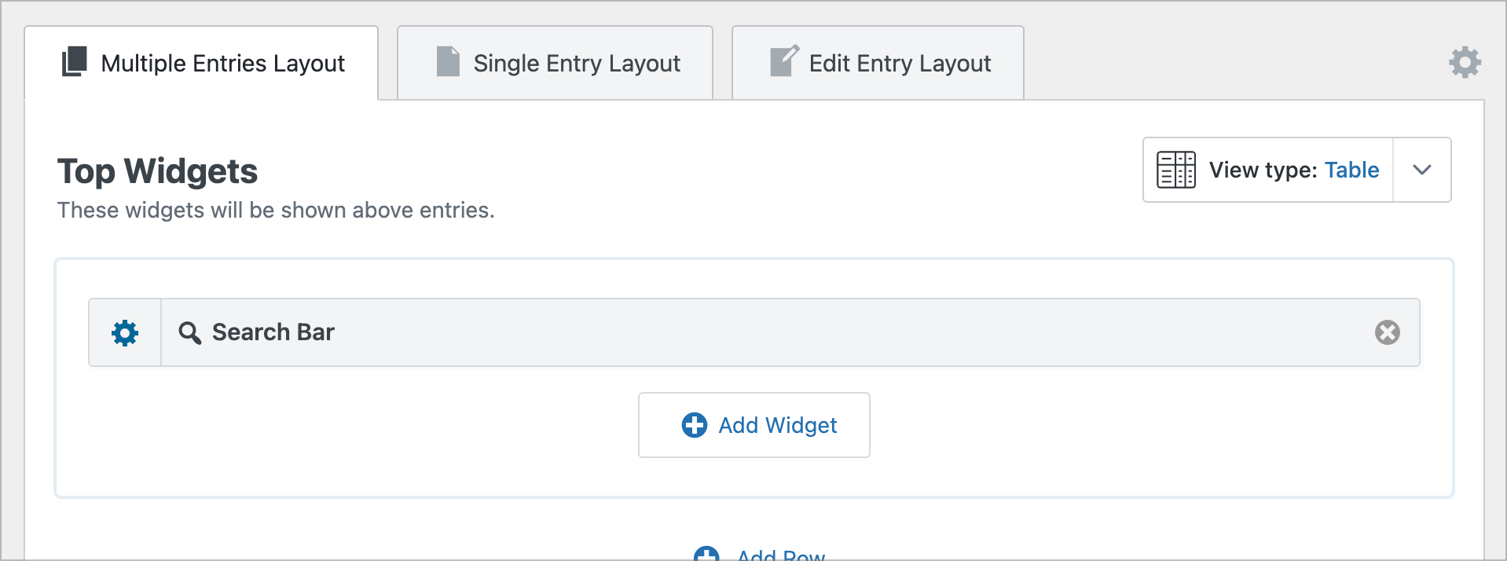Switch to the Single Entry Layout tab

tap(554, 62)
